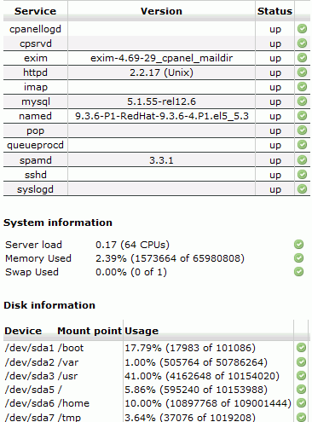The image size is (312, 422).
Task: Click the green status icon for cpanellogd
Action: [302, 29]
